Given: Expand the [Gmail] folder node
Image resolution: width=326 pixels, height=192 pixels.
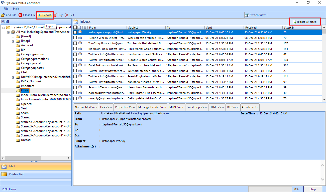Looking at the screenshot, I should (x=13, y=37).
